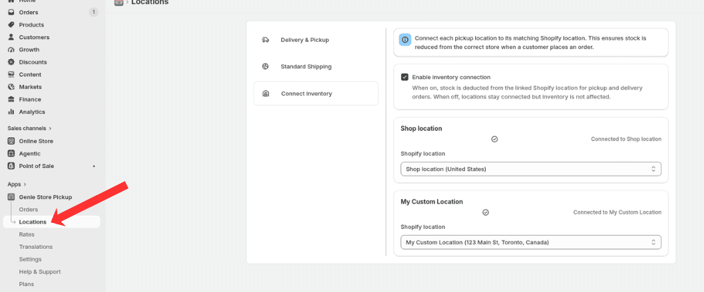This screenshot has width=704, height=292.
Task: Open Orders under Genie Store Pickup
Action: [29, 210]
